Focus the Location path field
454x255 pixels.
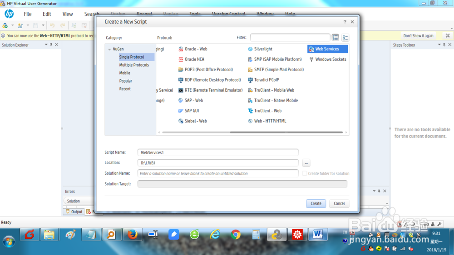pos(218,163)
